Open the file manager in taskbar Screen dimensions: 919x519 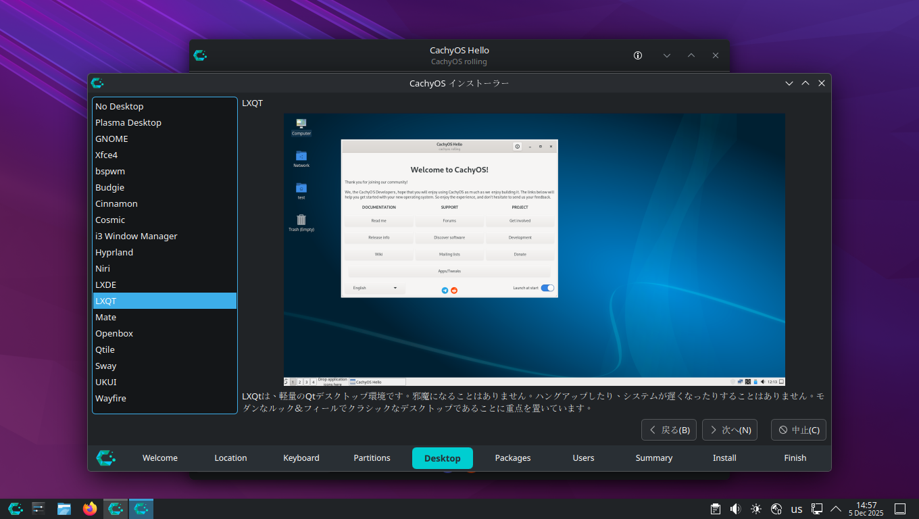(64, 509)
